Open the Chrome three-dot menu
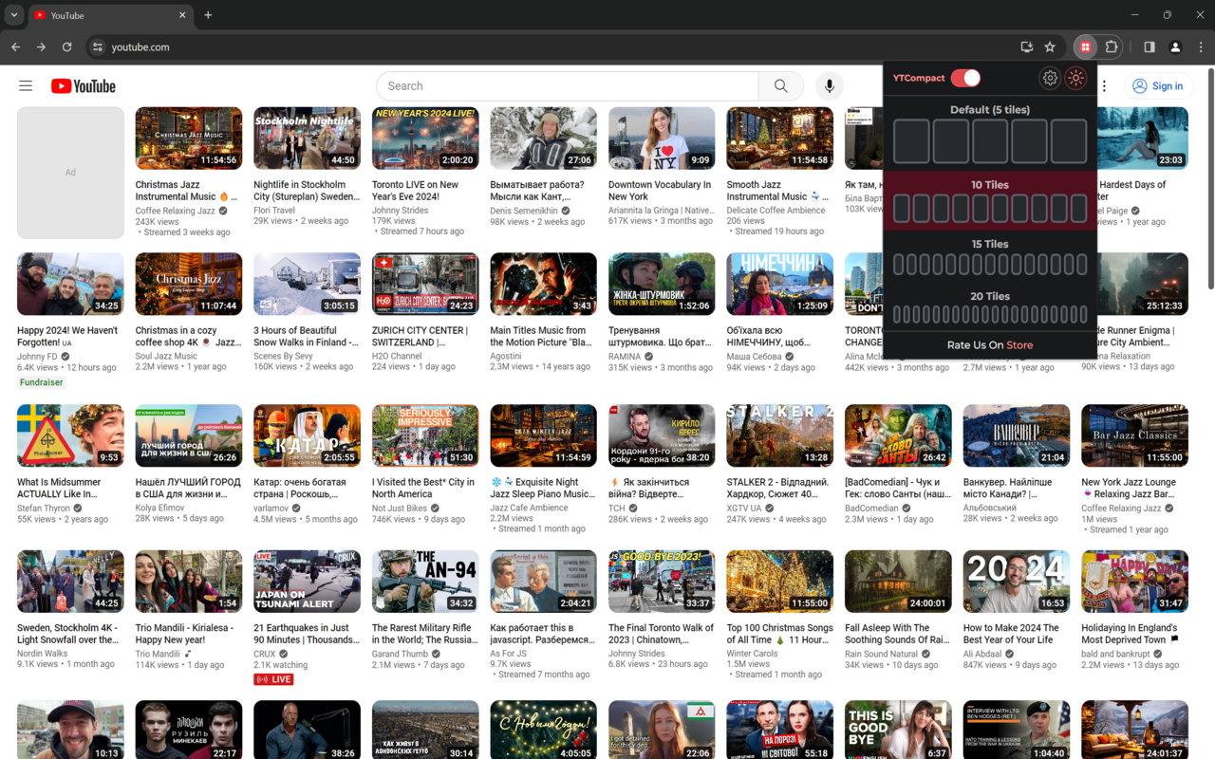Screen dimensions: 1215x759 [x=1200, y=46]
